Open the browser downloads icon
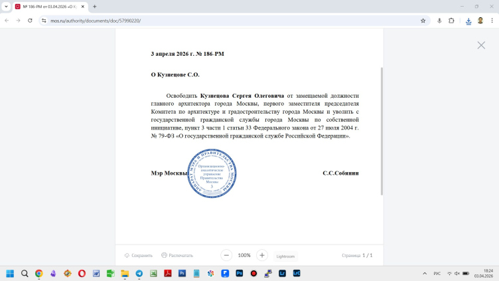 (468, 21)
